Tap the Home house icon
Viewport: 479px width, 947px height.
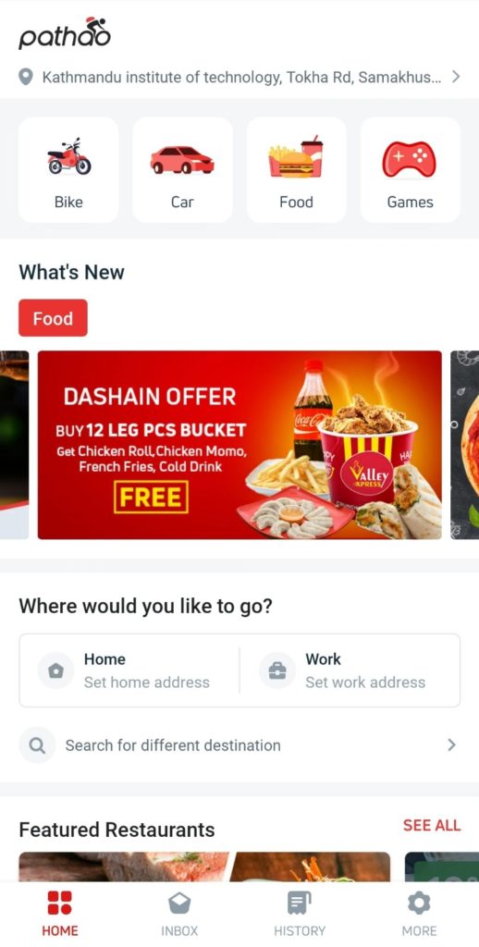click(55, 670)
